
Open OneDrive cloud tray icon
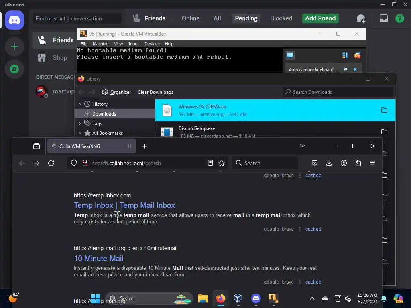[325, 298]
